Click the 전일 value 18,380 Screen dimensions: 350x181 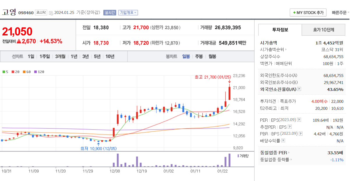pyautogui.click(x=101, y=28)
